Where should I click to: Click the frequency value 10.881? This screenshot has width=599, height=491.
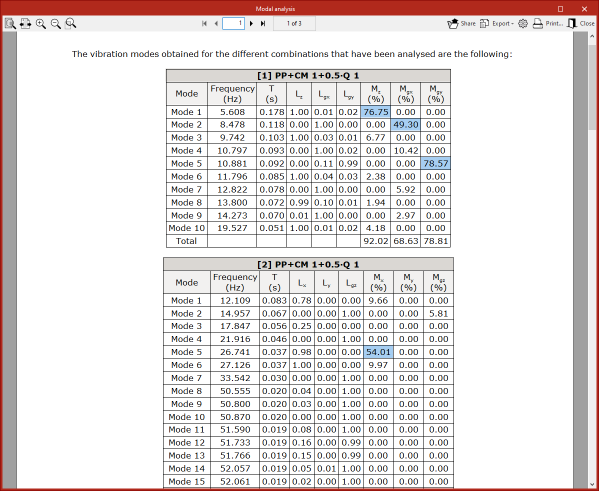(x=232, y=163)
